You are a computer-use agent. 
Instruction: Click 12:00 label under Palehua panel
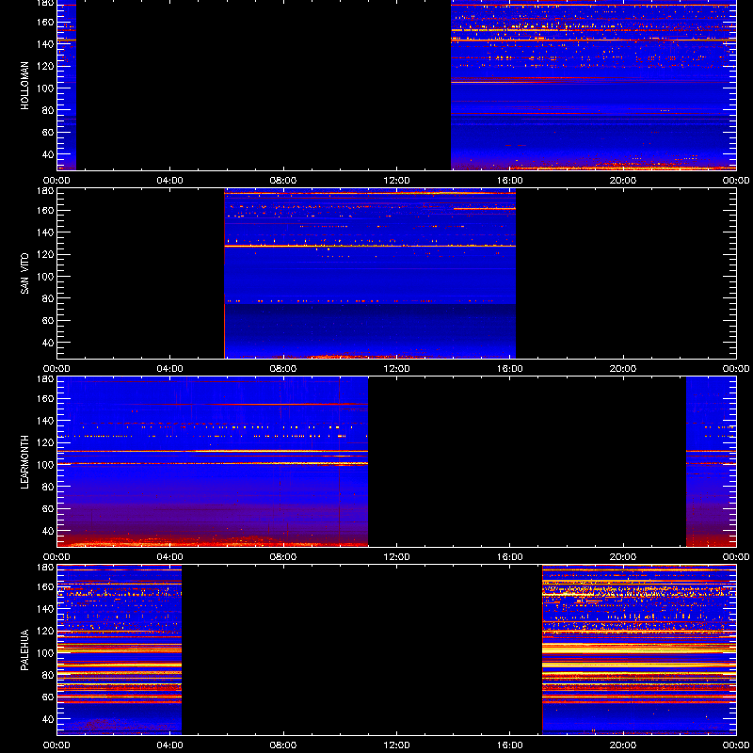396,745
